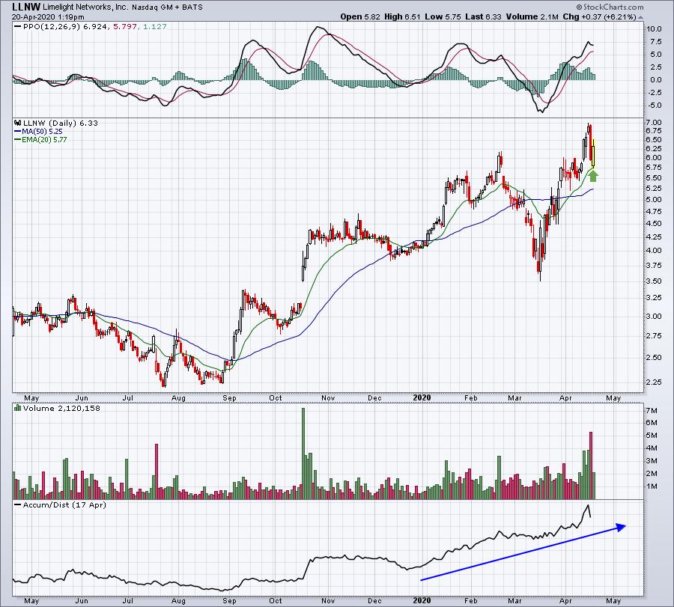Select the EMA(20) 5.77 legend label
Screen dimensions: 674x607
click(x=44, y=140)
